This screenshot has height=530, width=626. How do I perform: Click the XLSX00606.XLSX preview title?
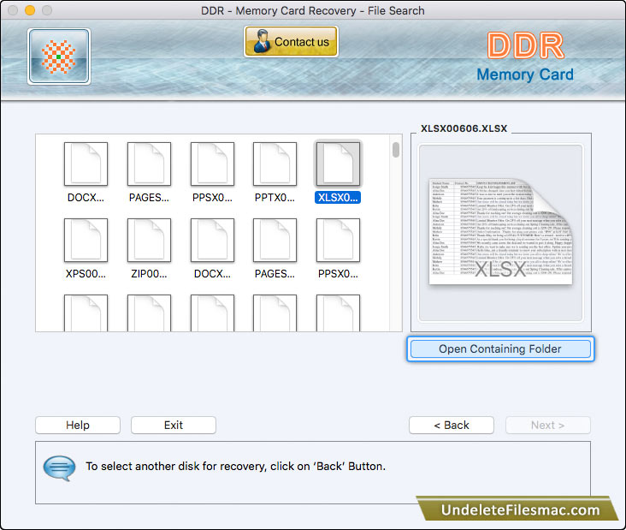pyautogui.click(x=464, y=128)
